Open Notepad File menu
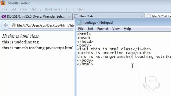171x96 pixels. 81,29
